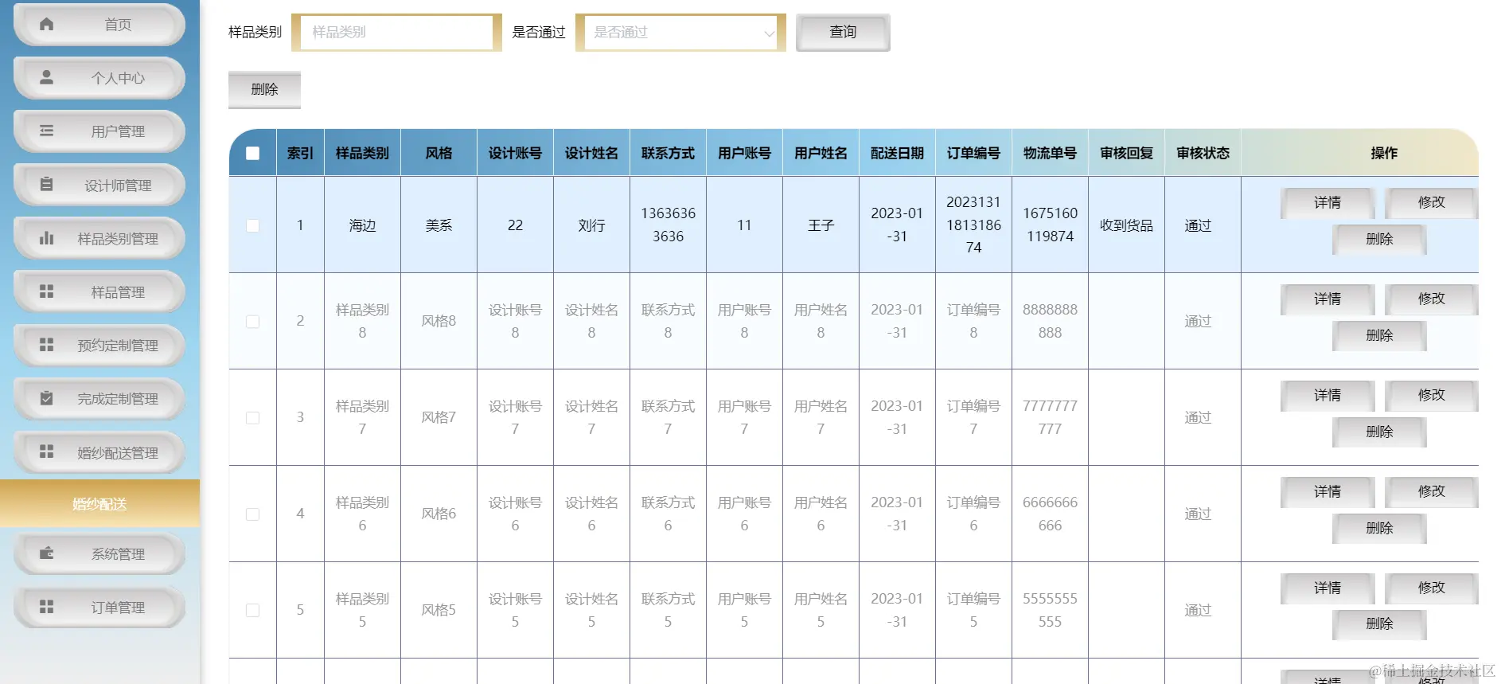
Task: Expand 预约定制管理 menu
Action: coord(99,345)
